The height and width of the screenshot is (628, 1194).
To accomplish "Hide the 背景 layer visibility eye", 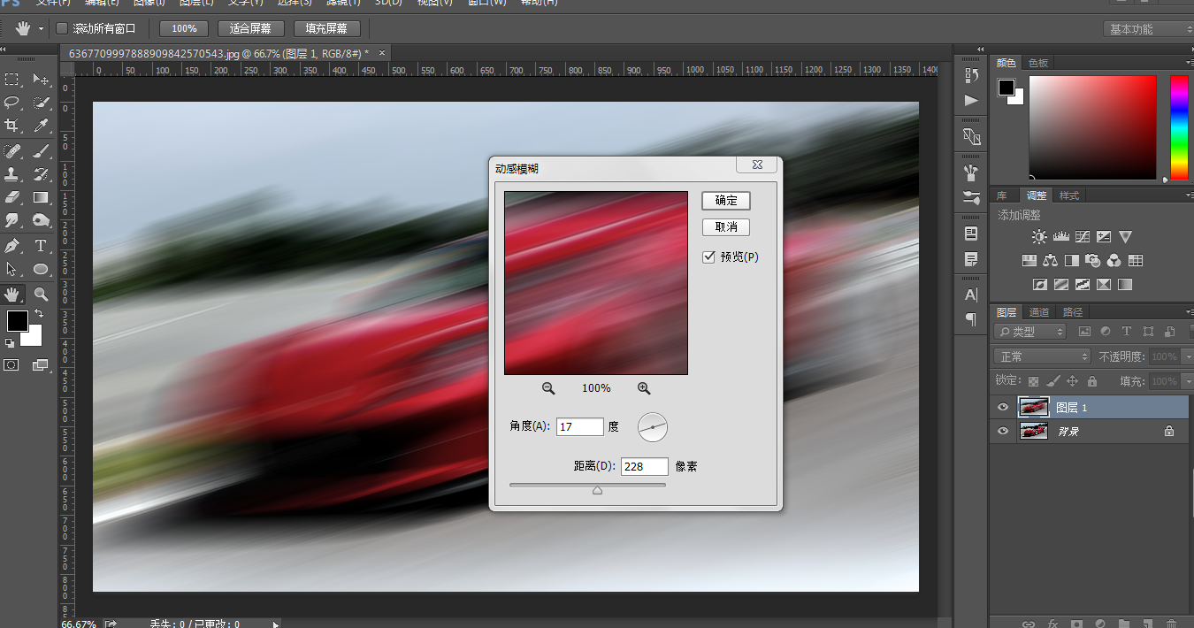I will [1002, 432].
